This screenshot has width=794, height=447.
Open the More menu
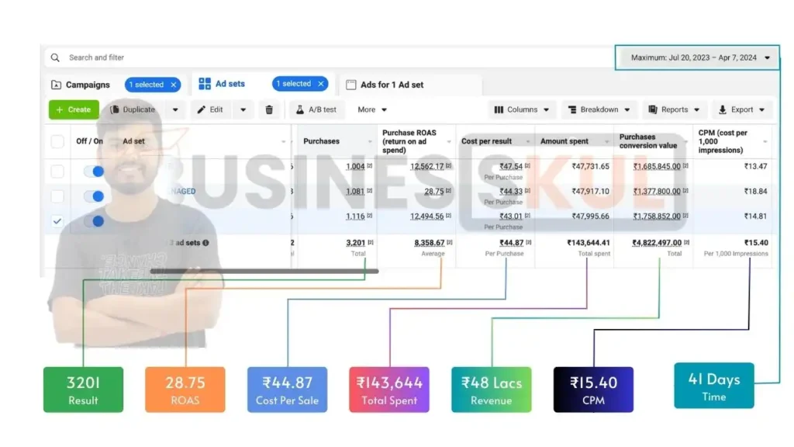click(372, 110)
